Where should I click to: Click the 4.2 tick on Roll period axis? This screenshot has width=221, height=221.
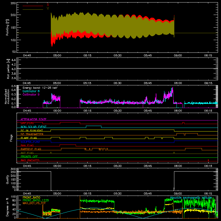pos(14,65)
